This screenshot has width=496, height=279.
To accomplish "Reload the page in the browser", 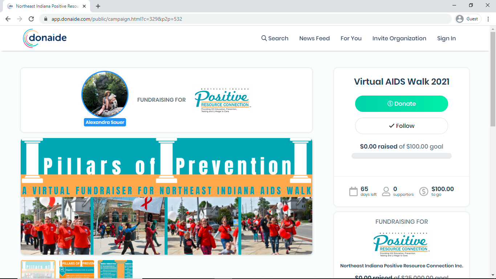I will coord(31,19).
